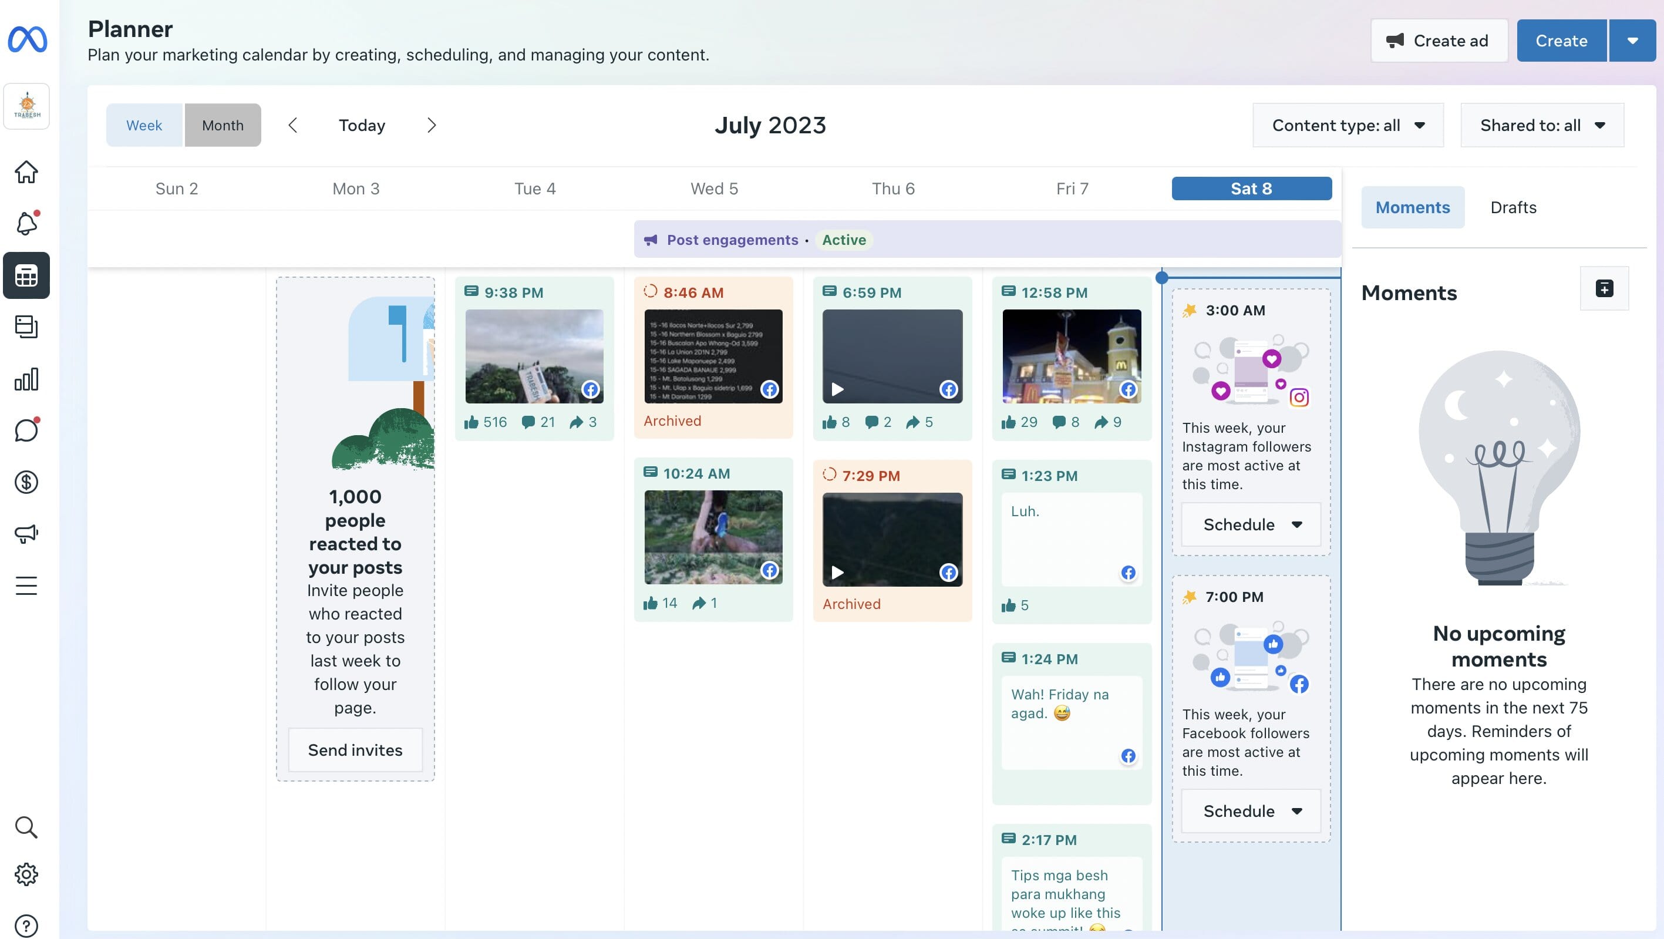The height and width of the screenshot is (939, 1664).
Task: Click the add moment plus icon
Action: [x=1604, y=288]
